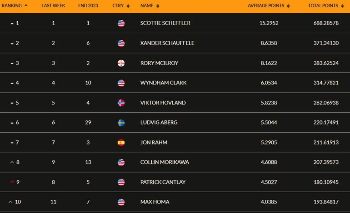Open Scottie Scheffler's player name link

coord(165,23)
